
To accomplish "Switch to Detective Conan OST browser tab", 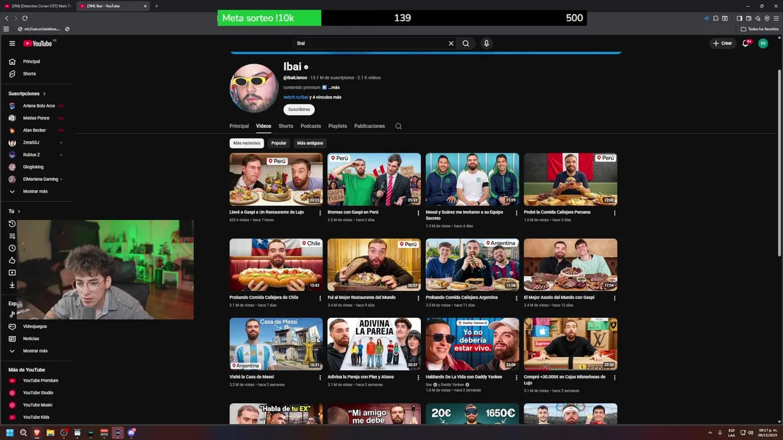I will (x=37, y=6).
